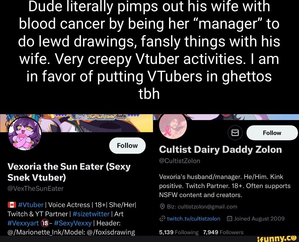Click the iFunny.co watermark logo

tap(277, 238)
